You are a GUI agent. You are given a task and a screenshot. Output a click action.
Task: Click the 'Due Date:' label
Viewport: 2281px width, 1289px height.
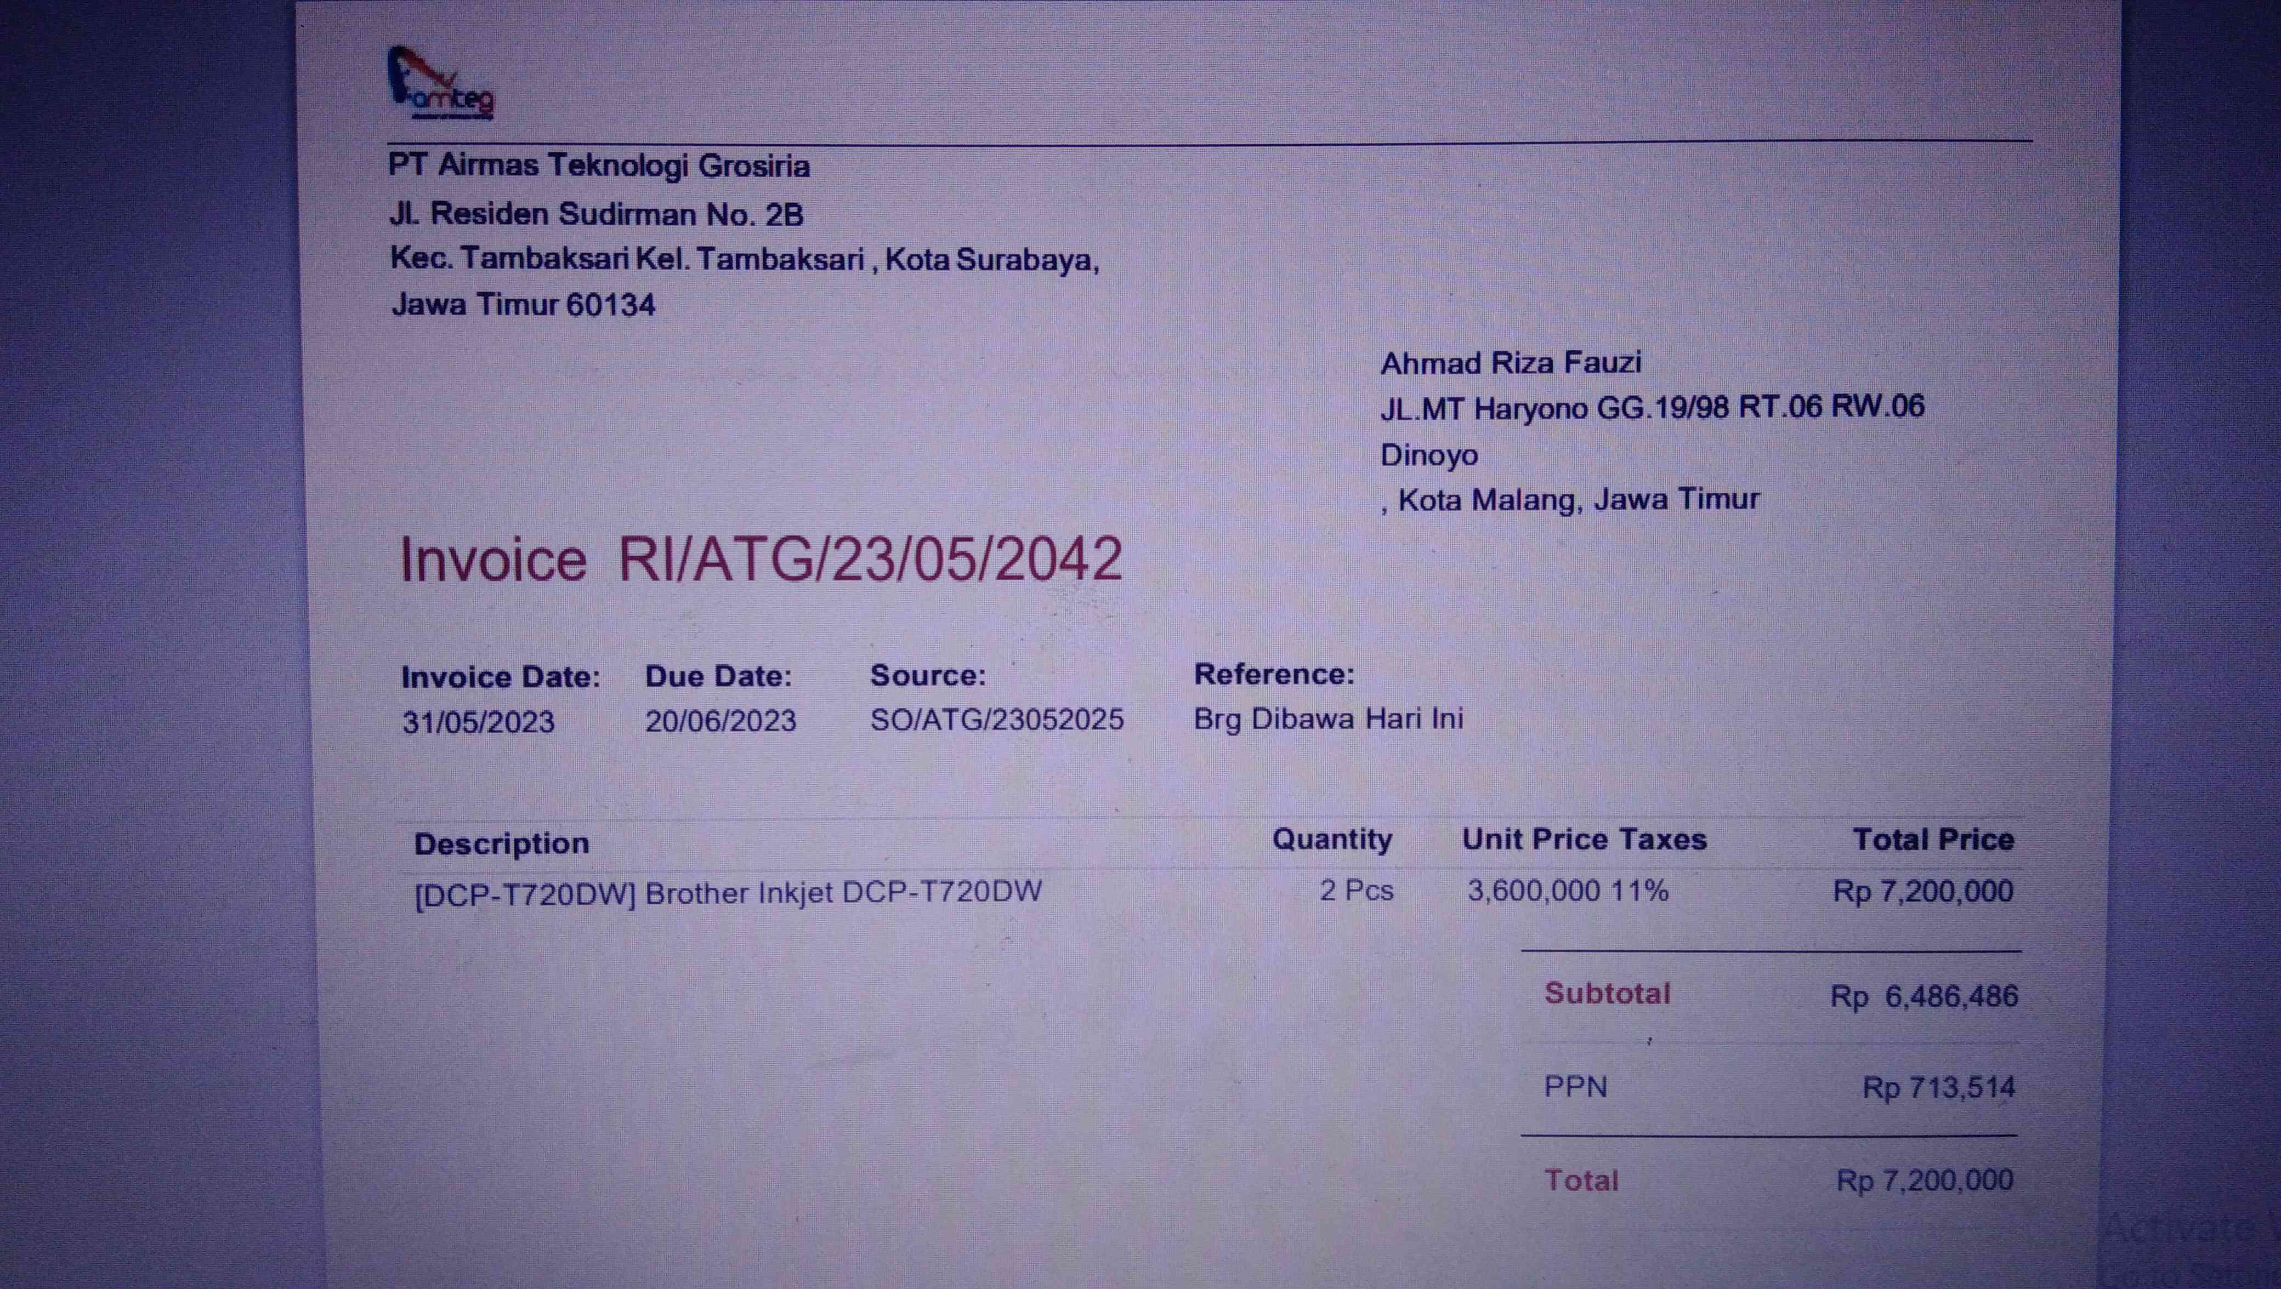click(x=718, y=676)
